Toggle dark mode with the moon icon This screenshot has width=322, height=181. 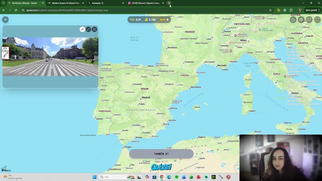pyautogui.click(x=293, y=20)
